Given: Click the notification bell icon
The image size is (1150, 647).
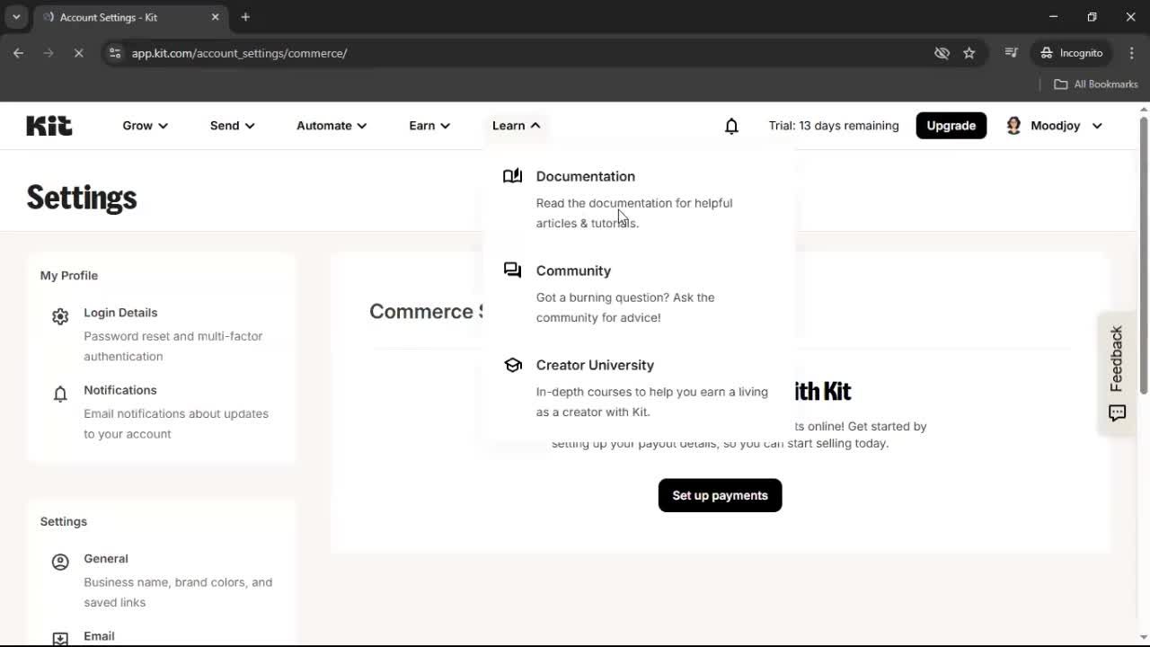Looking at the screenshot, I should coord(731,126).
